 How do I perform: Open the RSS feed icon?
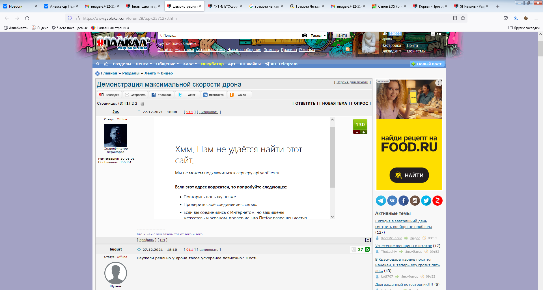coord(348,49)
